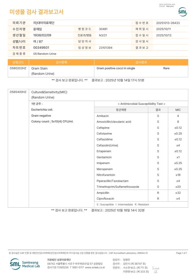Click the 보험코드 column header
This screenshot has height=277, width=196.
click(18, 62)
